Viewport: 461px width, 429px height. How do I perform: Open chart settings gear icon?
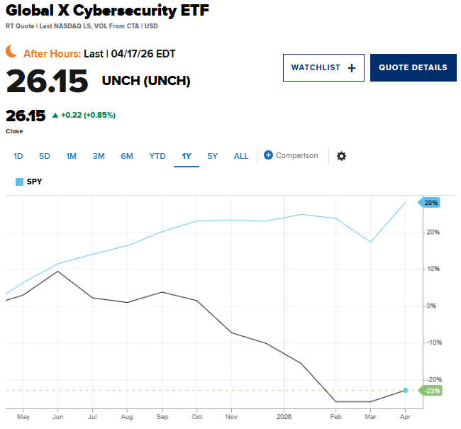click(341, 156)
